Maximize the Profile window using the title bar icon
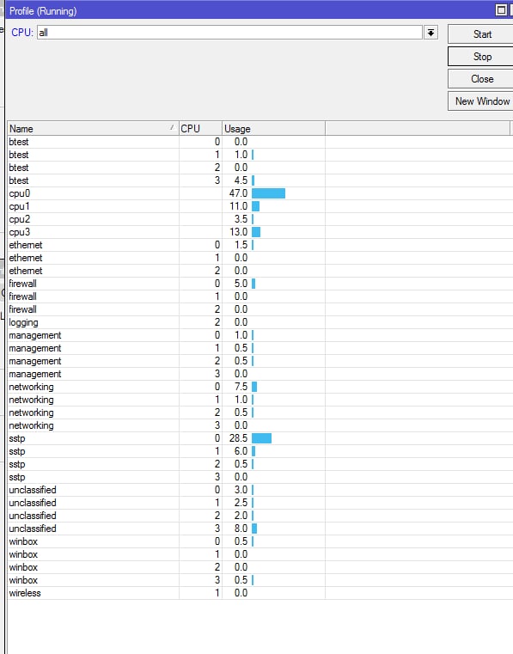Image resolution: width=513 pixels, height=654 pixels. point(501,10)
